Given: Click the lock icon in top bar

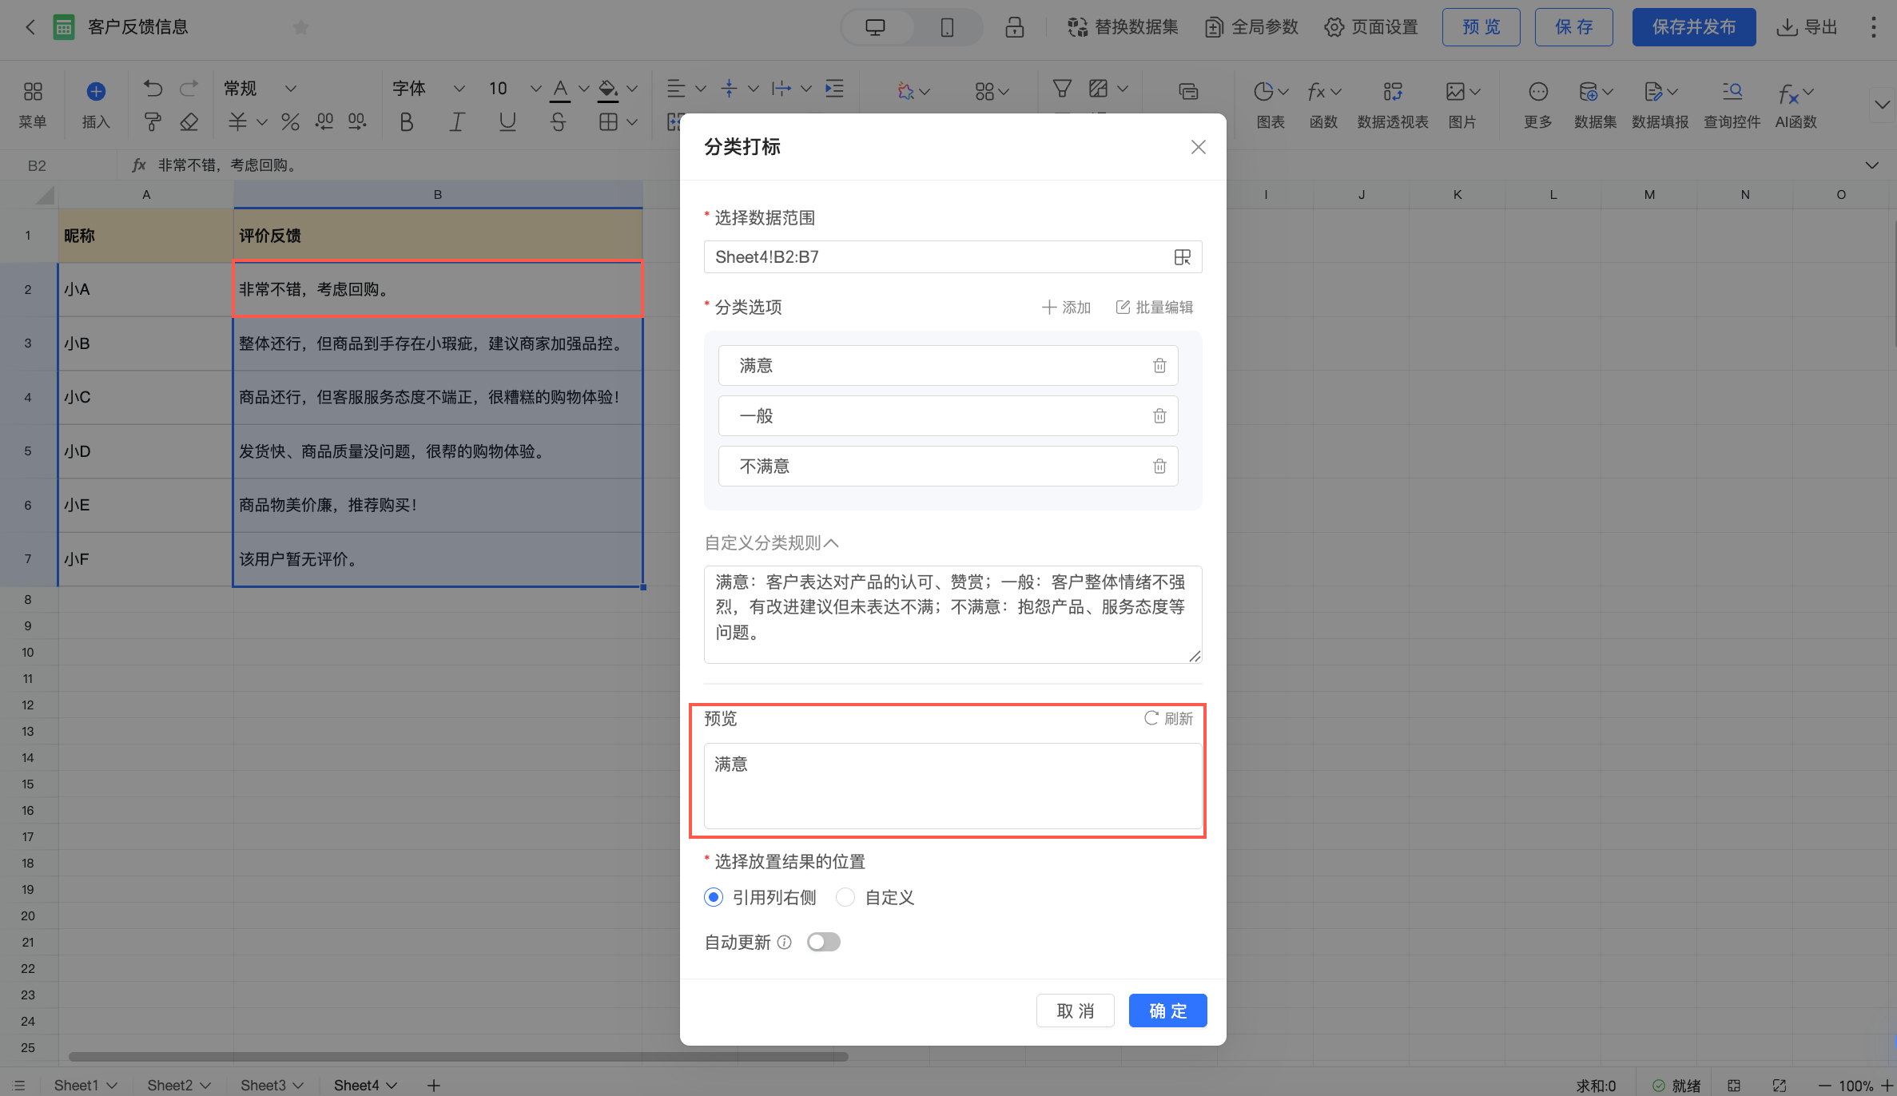Looking at the screenshot, I should tap(1014, 27).
